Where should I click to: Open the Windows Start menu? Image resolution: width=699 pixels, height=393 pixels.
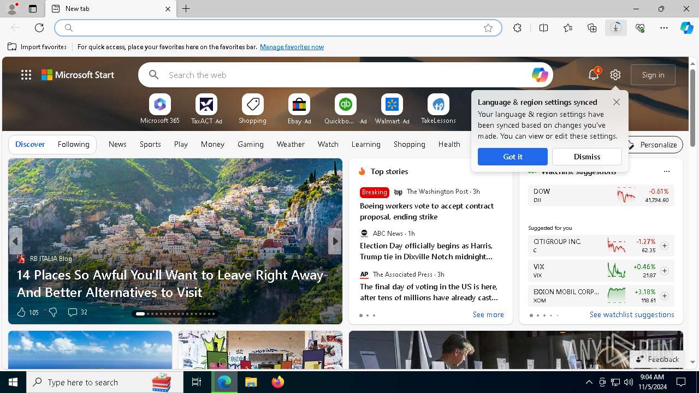tap(13, 382)
